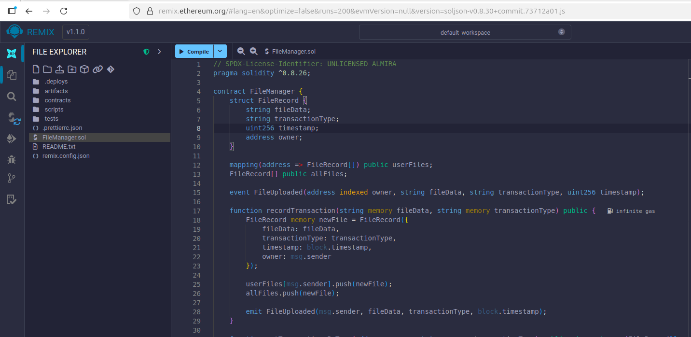Click the git diamond icon in File Explorer
Viewport: 691px width, 337px height.
111,69
